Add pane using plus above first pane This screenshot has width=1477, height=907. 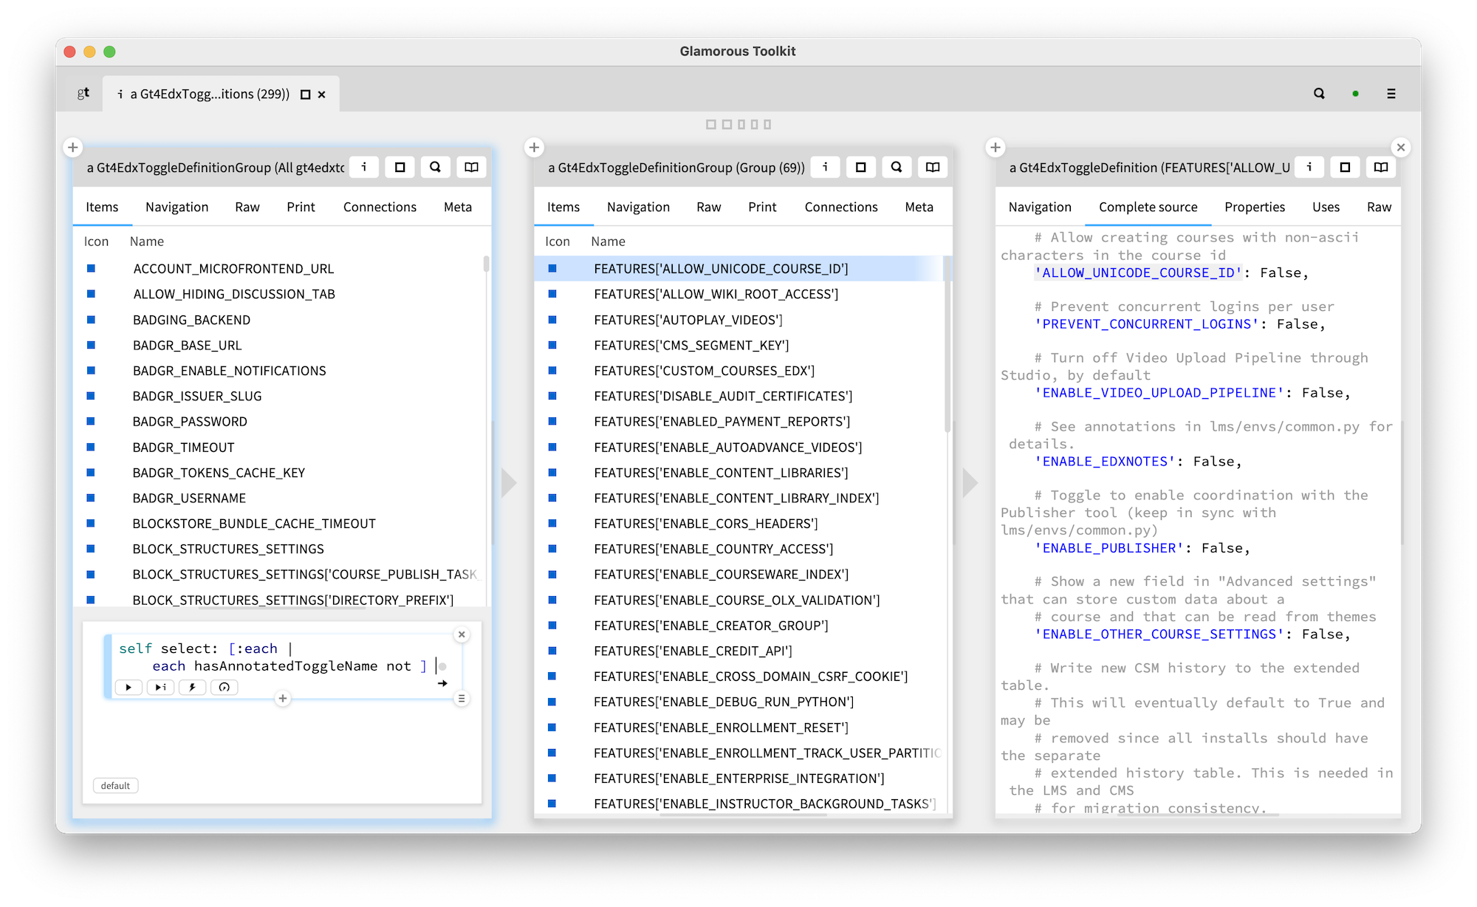[73, 147]
